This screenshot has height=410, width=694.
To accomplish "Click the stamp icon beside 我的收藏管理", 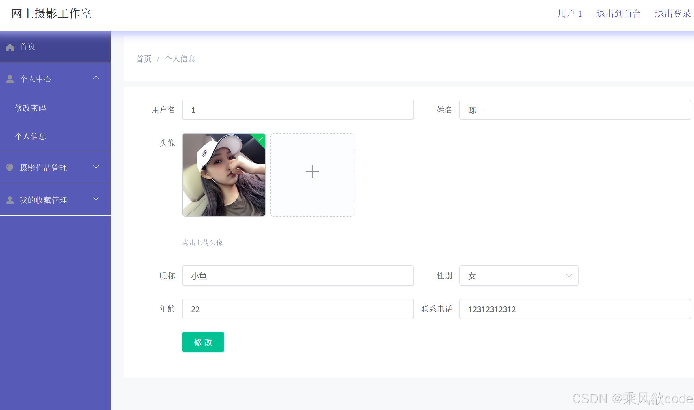I will coord(10,199).
